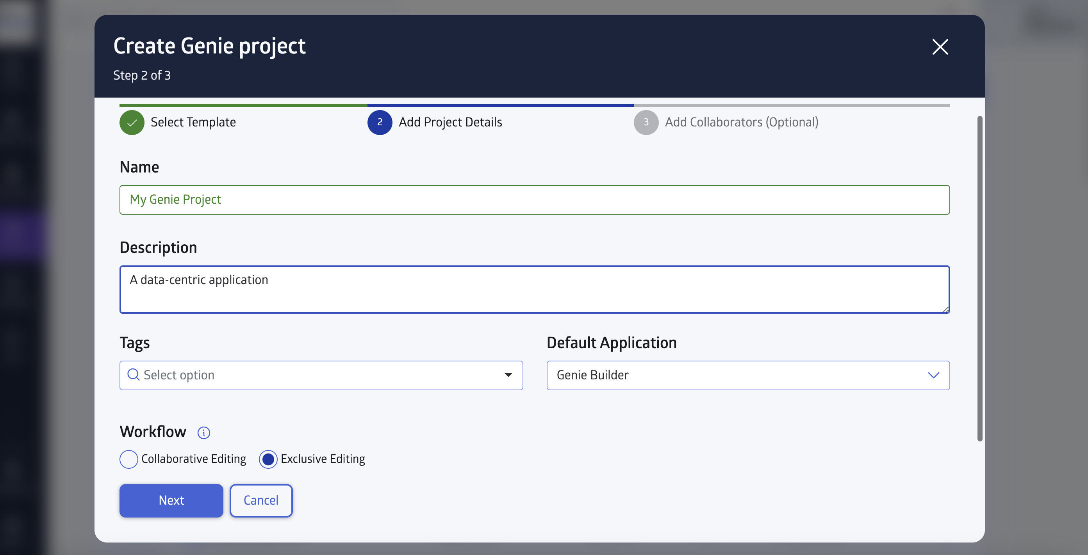
Task: Click the step 3 circle icon
Action: (646, 123)
